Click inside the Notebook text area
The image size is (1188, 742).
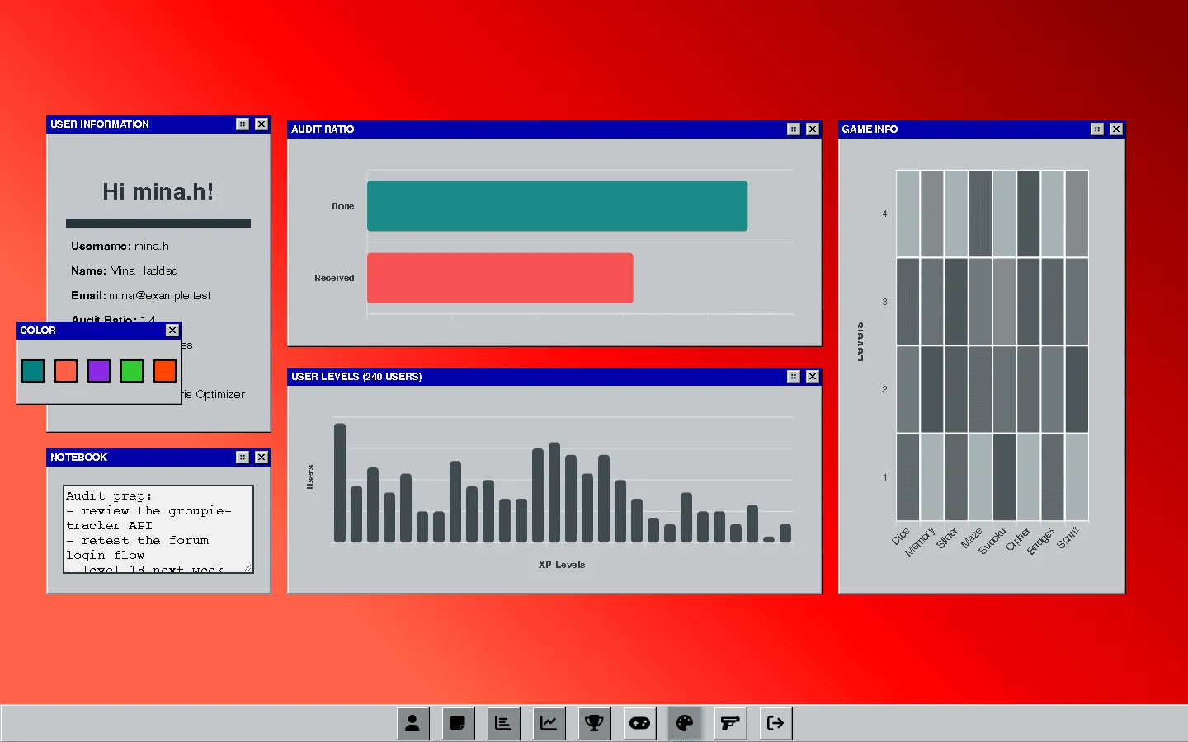[x=158, y=529]
